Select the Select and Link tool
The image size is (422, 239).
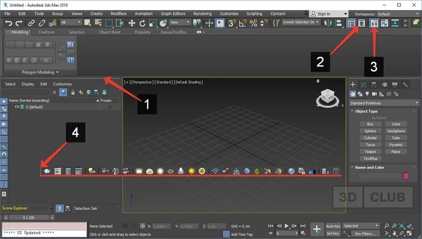[31, 23]
